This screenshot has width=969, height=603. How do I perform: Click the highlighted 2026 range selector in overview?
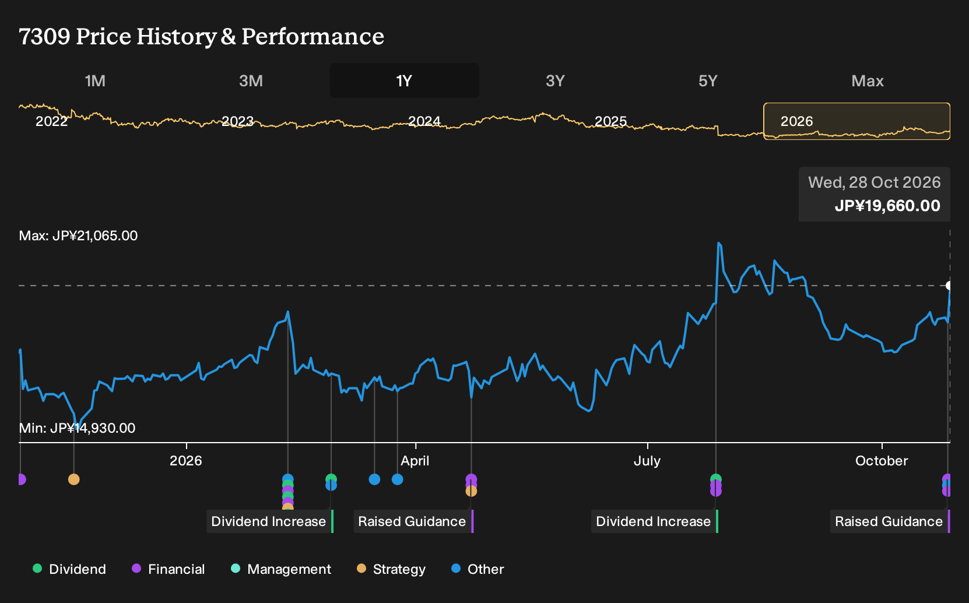click(856, 121)
